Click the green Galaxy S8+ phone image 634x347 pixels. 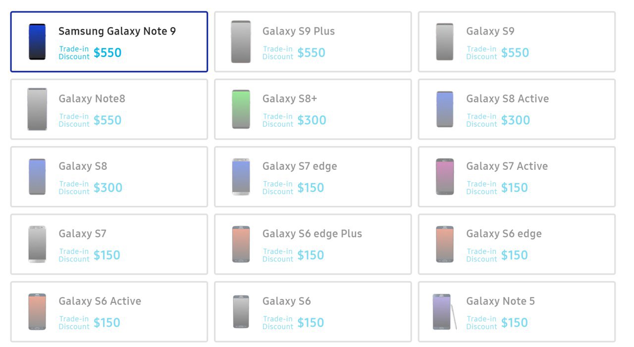241,109
